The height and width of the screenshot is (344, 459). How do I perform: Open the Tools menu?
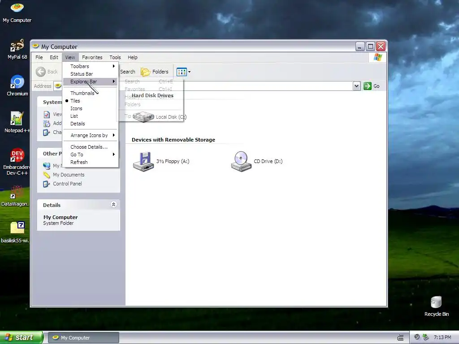coord(115,57)
